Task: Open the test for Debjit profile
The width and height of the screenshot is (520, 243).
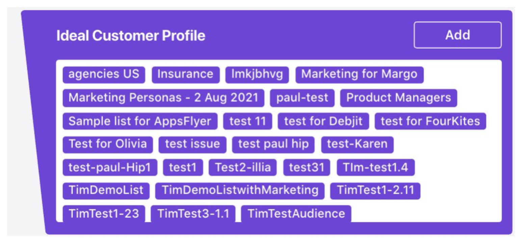Action: pos(323,121)
